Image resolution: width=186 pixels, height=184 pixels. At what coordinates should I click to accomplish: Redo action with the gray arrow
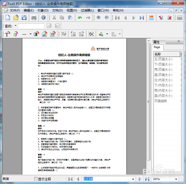[88, 18]
